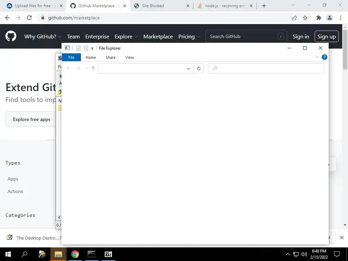Click the Explore free apps button
348x261 pixels.
(x=32, y=119)
